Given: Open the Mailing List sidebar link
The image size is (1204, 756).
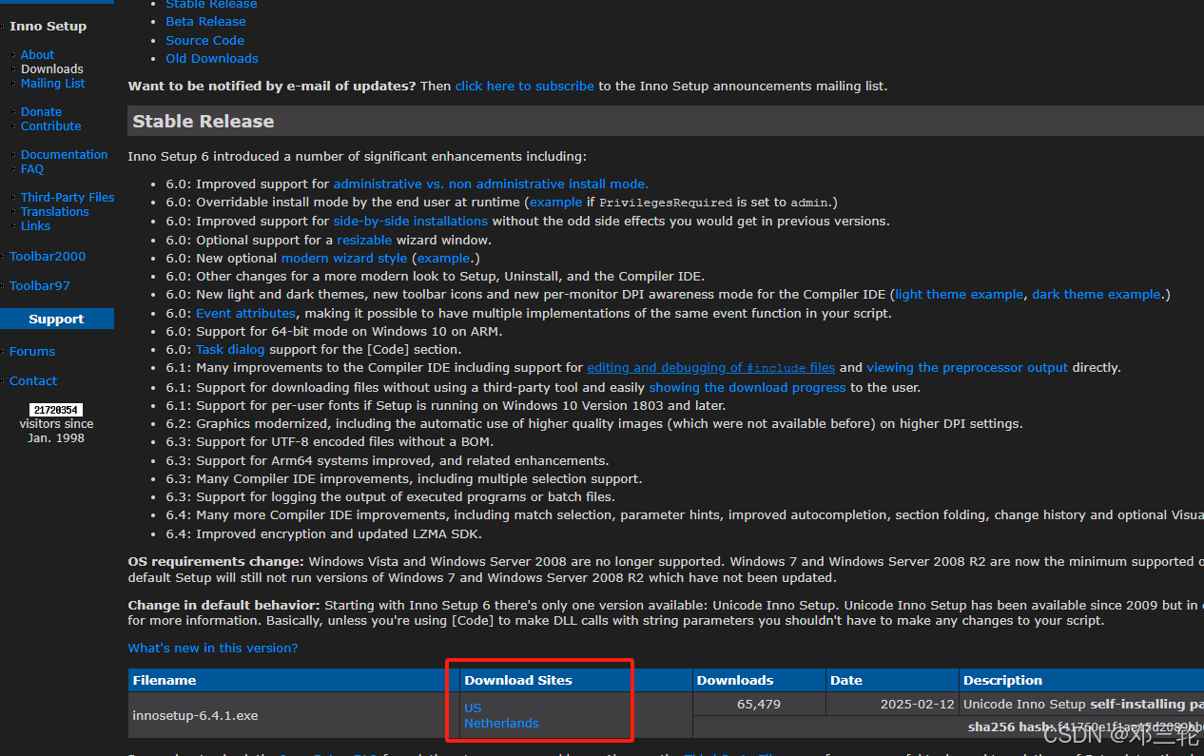Looking at the screenshot, I should pos(52,83).
